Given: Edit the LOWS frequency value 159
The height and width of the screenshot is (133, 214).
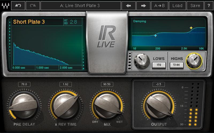Looking at the screenshot, I should (159, 65).
